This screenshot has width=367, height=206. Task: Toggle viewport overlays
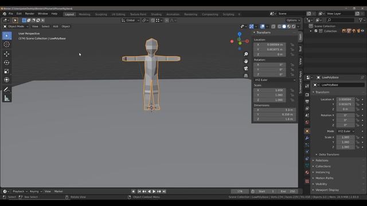pyautogui.click(x=263, y=26)
